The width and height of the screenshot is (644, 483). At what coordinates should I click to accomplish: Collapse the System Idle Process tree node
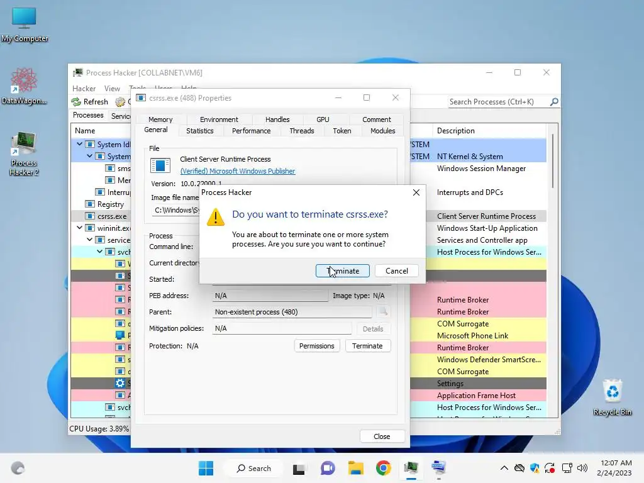(79, 144)
